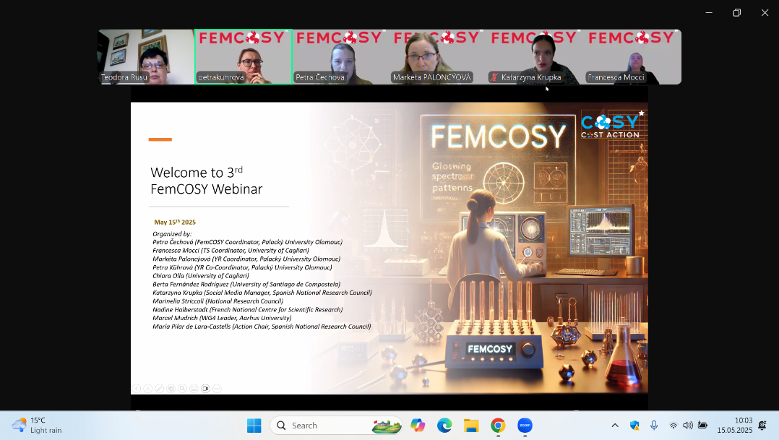Image resolution: width=779 pixels, height=440 pixels.
Task: Click Francesca Mocci's participant tile
Action: [632, 57]
